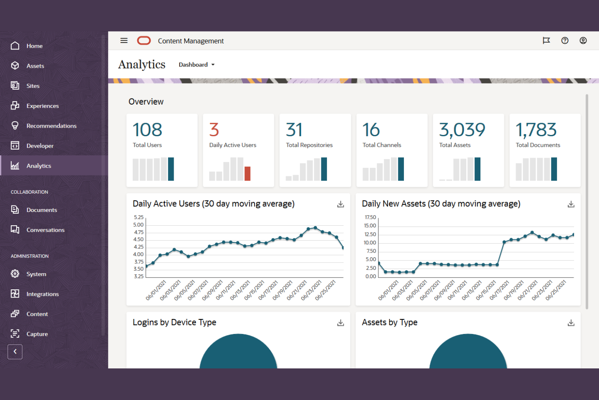Click the System gear icon
The image size is (599, 400).
click(x=15, y=274)
